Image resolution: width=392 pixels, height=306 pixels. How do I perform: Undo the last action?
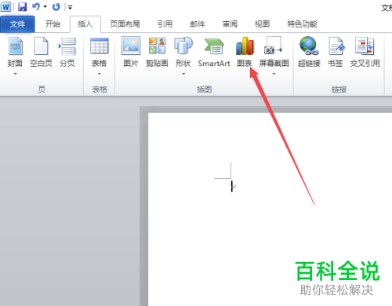point(36,6)
